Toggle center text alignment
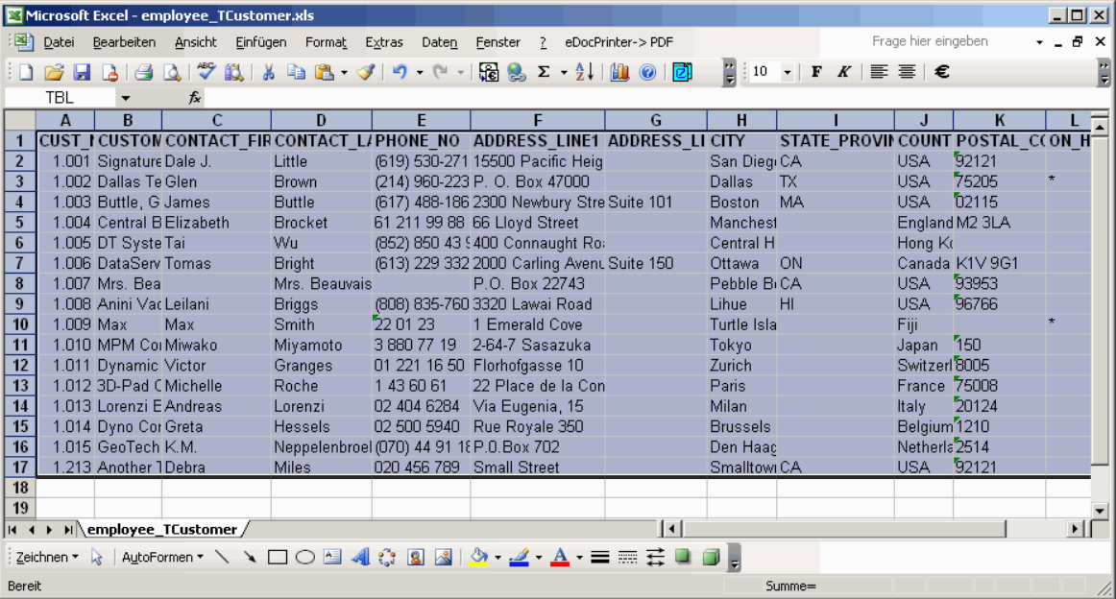The image size is (1116, 599). click(906, 72)
